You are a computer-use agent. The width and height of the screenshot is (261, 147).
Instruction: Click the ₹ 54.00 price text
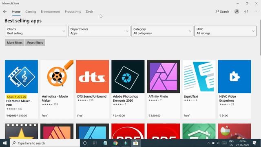click(x=224, y=116)
